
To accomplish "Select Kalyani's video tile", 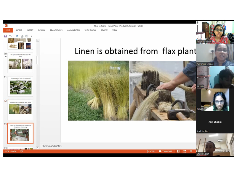I will (x=215, y=100).
